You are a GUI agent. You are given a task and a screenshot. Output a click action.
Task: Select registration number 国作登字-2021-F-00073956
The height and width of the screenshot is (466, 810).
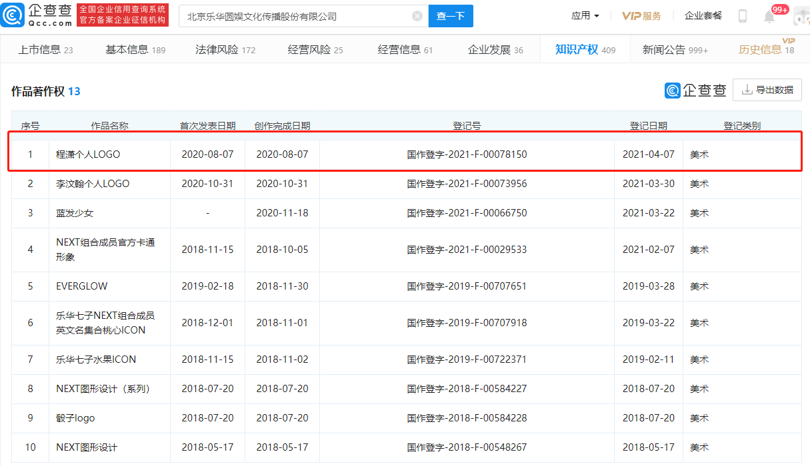click(467, 184)
